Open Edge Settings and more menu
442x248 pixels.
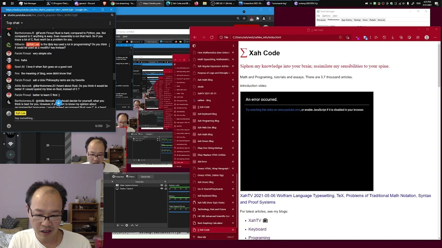tap(435, 37)
